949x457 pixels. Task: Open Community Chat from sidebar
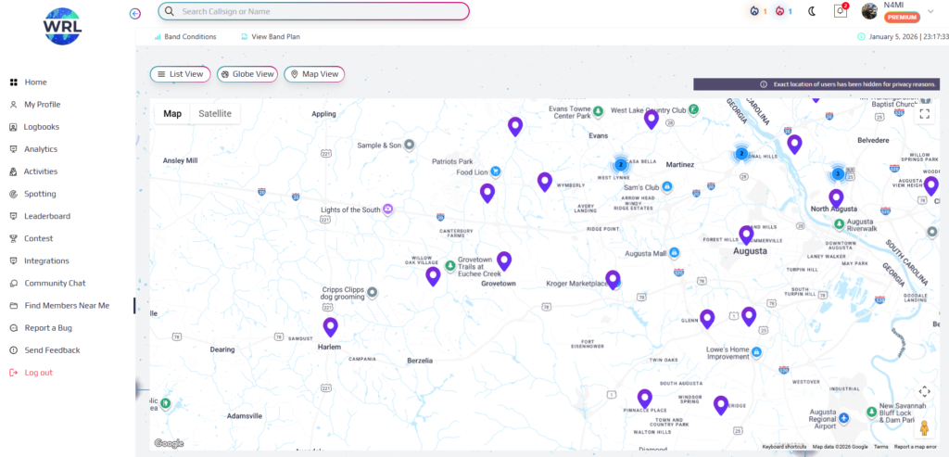coord(55,283)
